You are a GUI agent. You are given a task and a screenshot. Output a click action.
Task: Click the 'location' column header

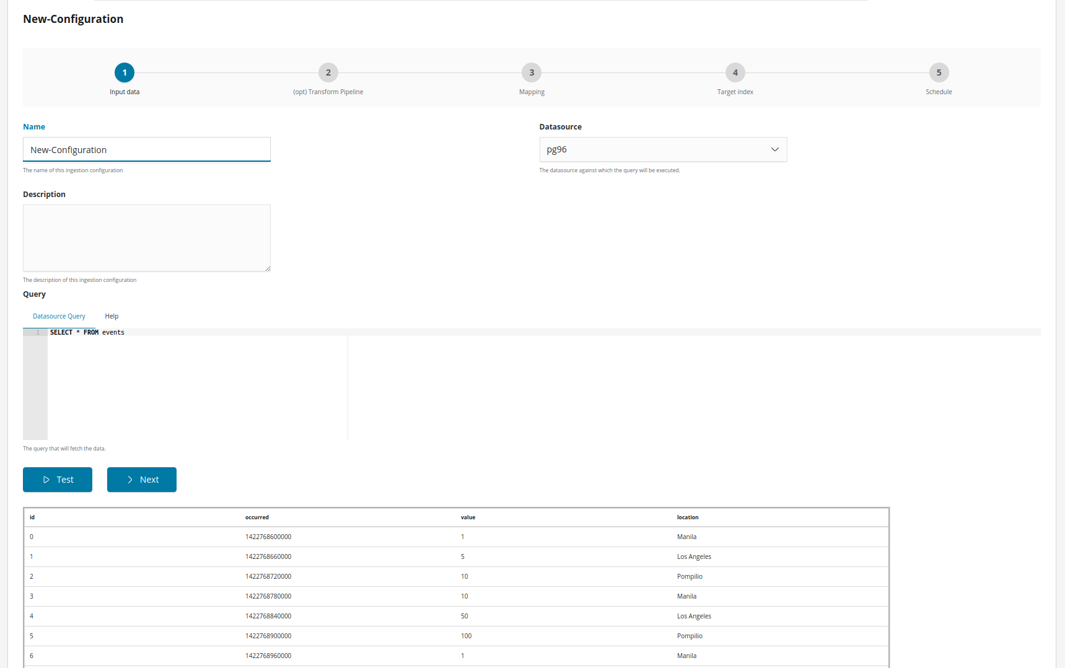coord(688,517)
